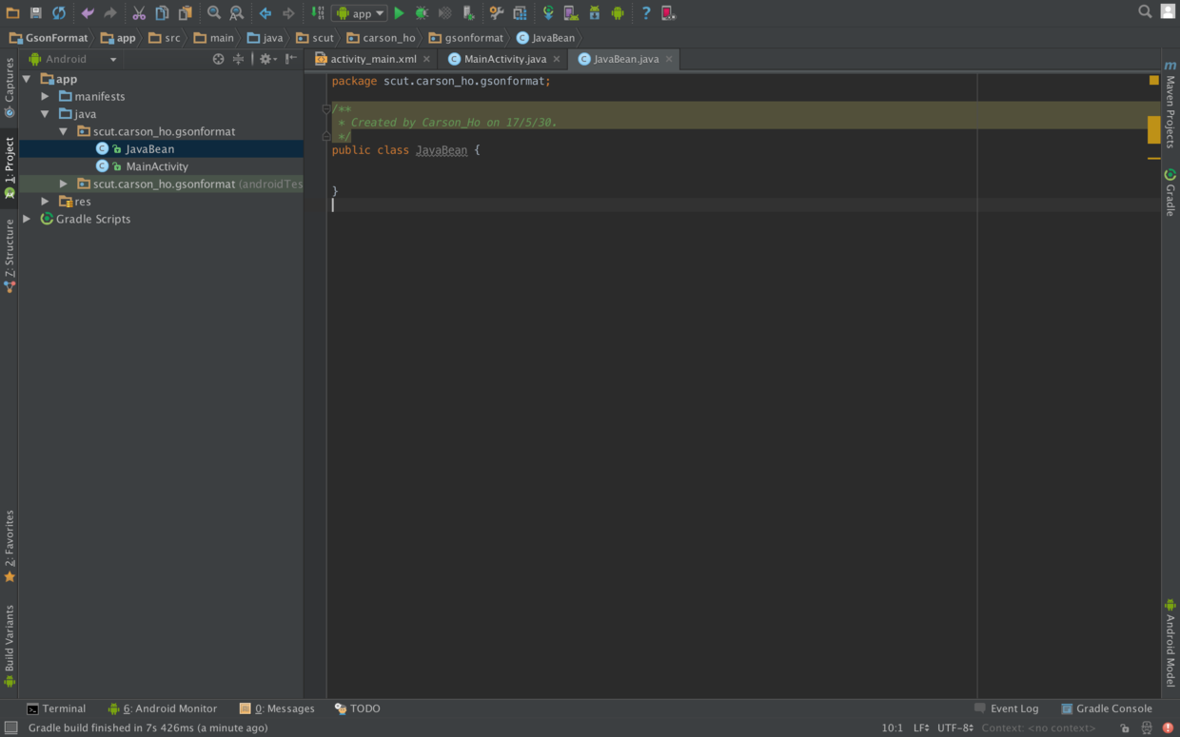Click the Save All toolbar icon

click(36, 13)
